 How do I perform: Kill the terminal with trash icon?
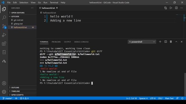pos(171,42)
